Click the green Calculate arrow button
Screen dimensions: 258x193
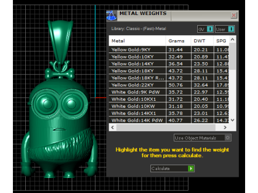click(191, 168)
